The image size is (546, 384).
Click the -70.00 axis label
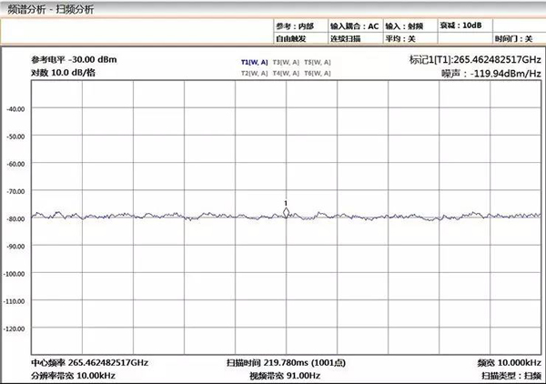coord(15,191)
